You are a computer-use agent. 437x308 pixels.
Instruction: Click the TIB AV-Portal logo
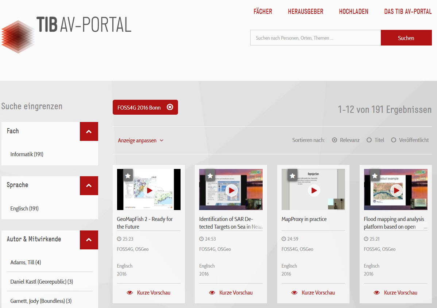tap(66, 35)
